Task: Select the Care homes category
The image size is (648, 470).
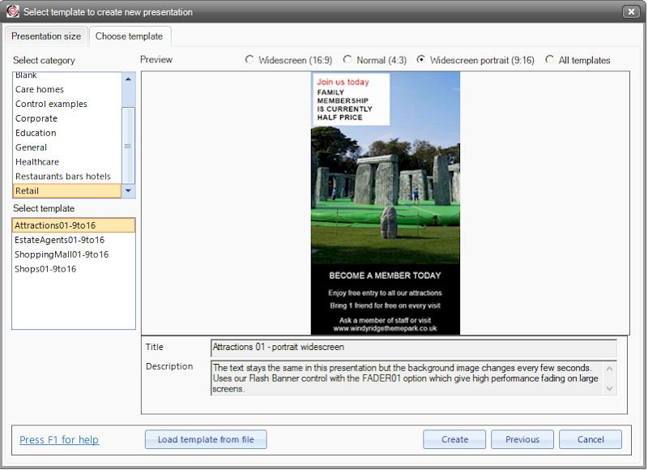Action: coord(67,89)
